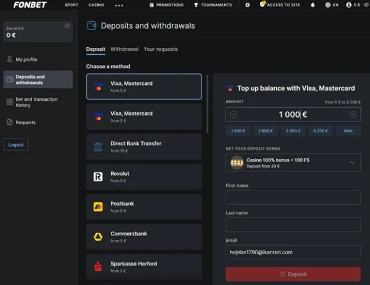Screen dimensions: 370x285
Task: Click the casino bonus slot icon
Action: coord(237,162)
